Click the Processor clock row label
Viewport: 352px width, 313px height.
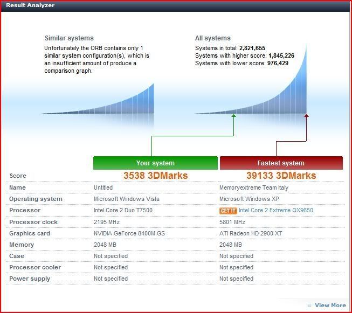coord(33,222)
